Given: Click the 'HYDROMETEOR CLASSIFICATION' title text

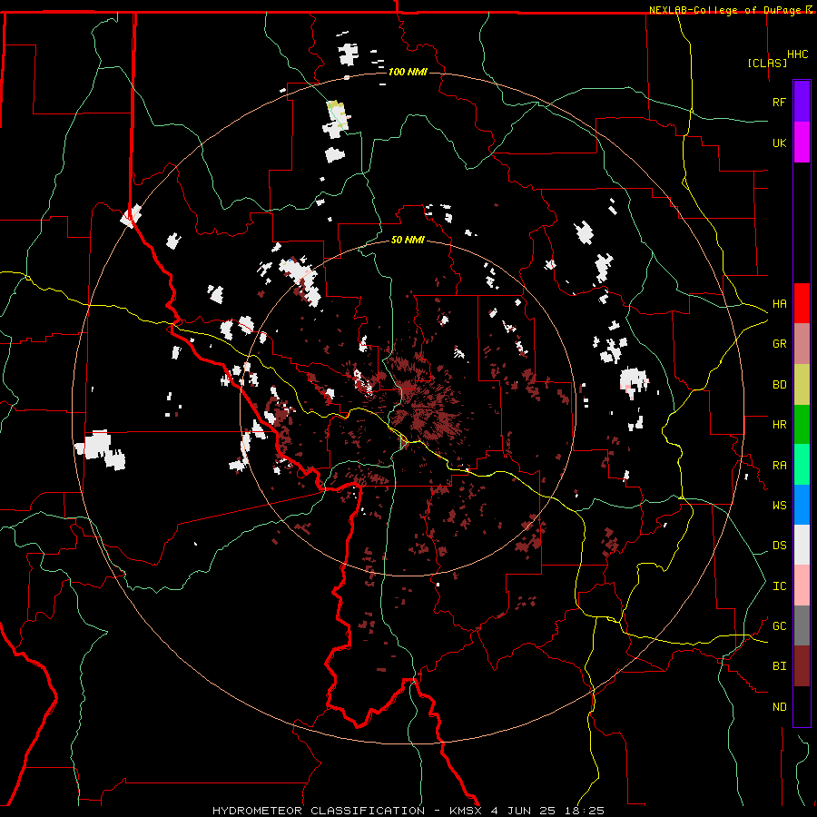Looking at the screenshot, I should tap(319, 811).
